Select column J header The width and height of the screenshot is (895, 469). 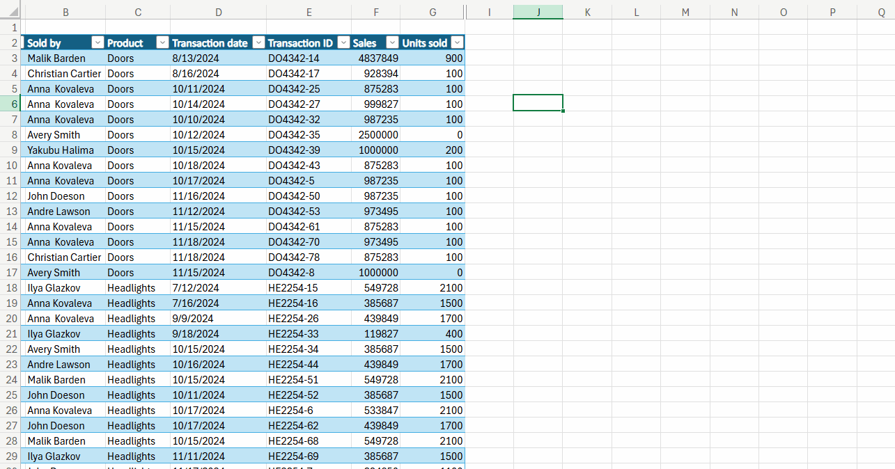pos(538,12)
